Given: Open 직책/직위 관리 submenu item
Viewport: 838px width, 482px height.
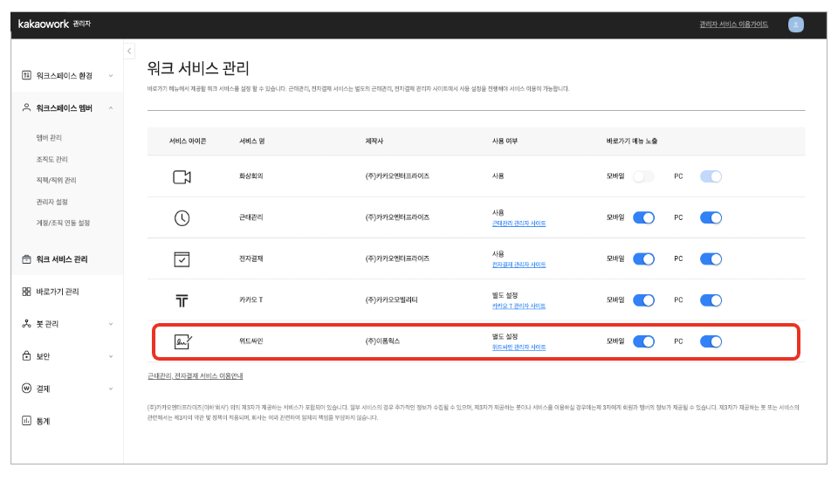Looking at the screenshot, I should pos(56,180).
